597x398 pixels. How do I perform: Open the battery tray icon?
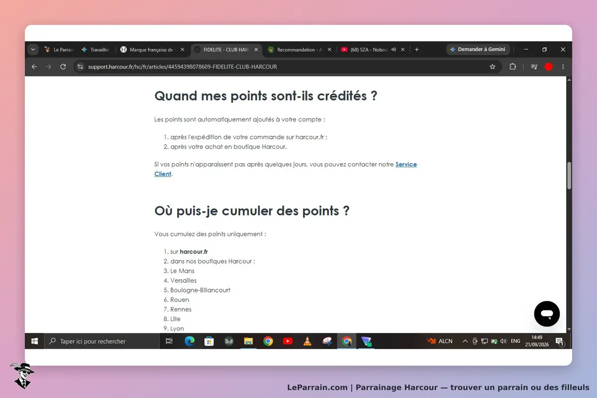click(x=494, y=341)
